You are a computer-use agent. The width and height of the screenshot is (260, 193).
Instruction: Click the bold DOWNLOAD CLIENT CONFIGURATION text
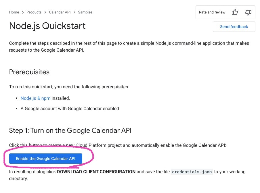coord(96,172)
